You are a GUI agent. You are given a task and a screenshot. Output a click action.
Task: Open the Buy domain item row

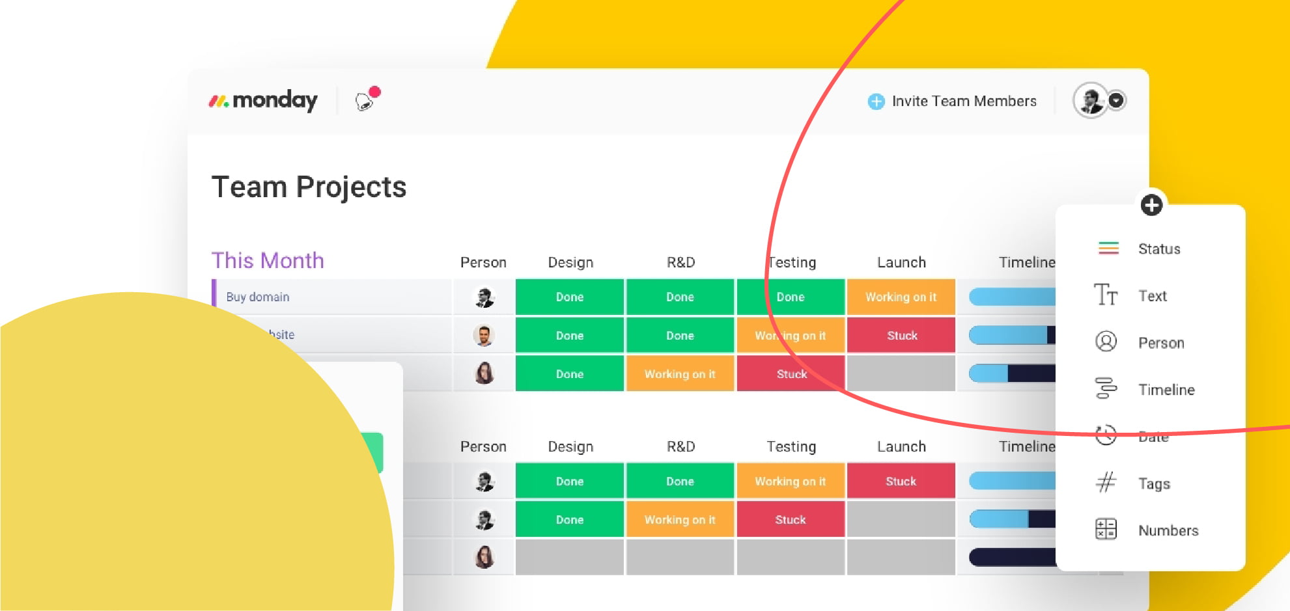coord(331,297)
